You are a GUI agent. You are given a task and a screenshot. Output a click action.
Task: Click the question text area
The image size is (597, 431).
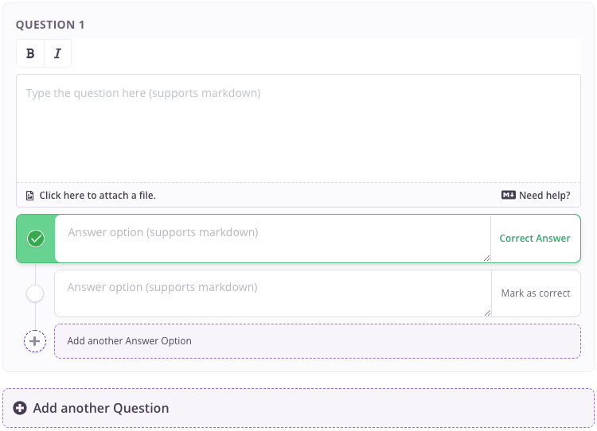[x=298, y=127]
